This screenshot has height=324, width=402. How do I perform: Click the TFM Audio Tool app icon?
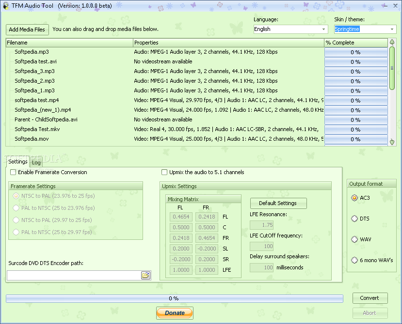[x=6, y=6]
